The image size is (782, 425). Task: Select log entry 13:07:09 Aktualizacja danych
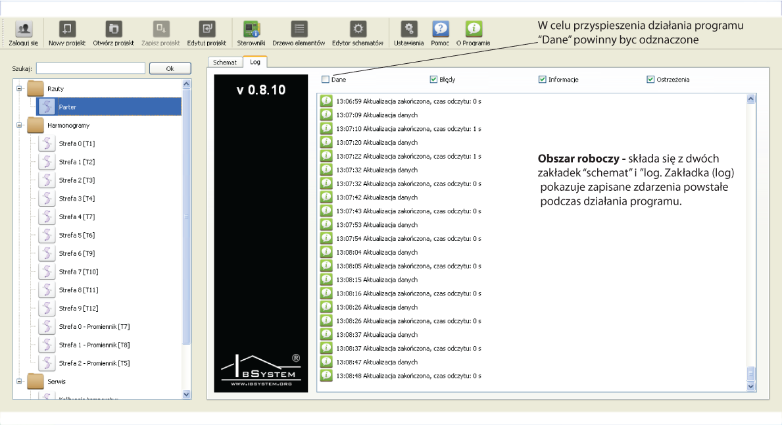[377, 114]
